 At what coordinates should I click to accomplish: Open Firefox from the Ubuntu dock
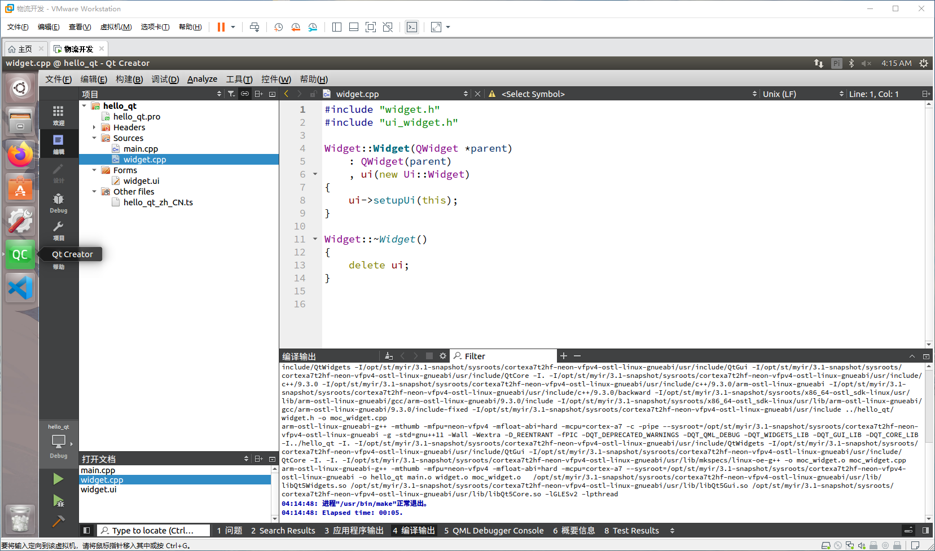pyautogui.click(x=20, y=155)
